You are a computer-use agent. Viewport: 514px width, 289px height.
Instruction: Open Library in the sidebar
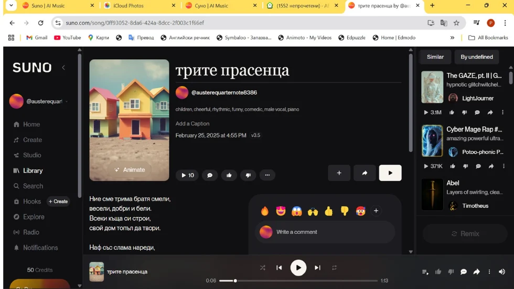tap(33, 170)
